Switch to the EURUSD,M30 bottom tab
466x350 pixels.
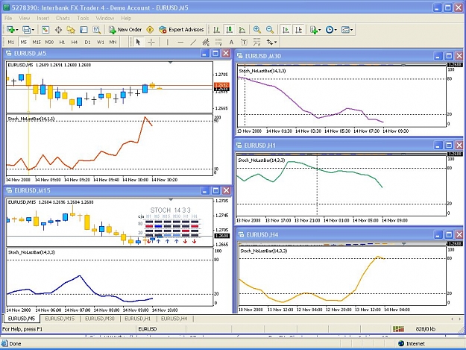point(100,319)
